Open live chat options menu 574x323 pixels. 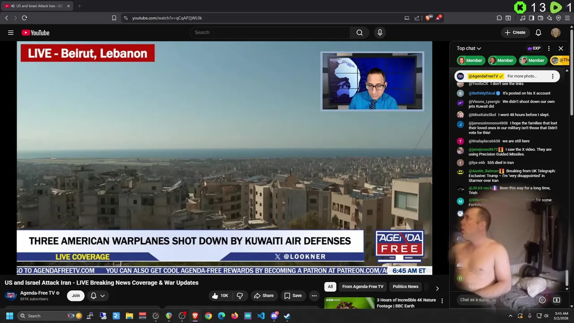(549, 48)
